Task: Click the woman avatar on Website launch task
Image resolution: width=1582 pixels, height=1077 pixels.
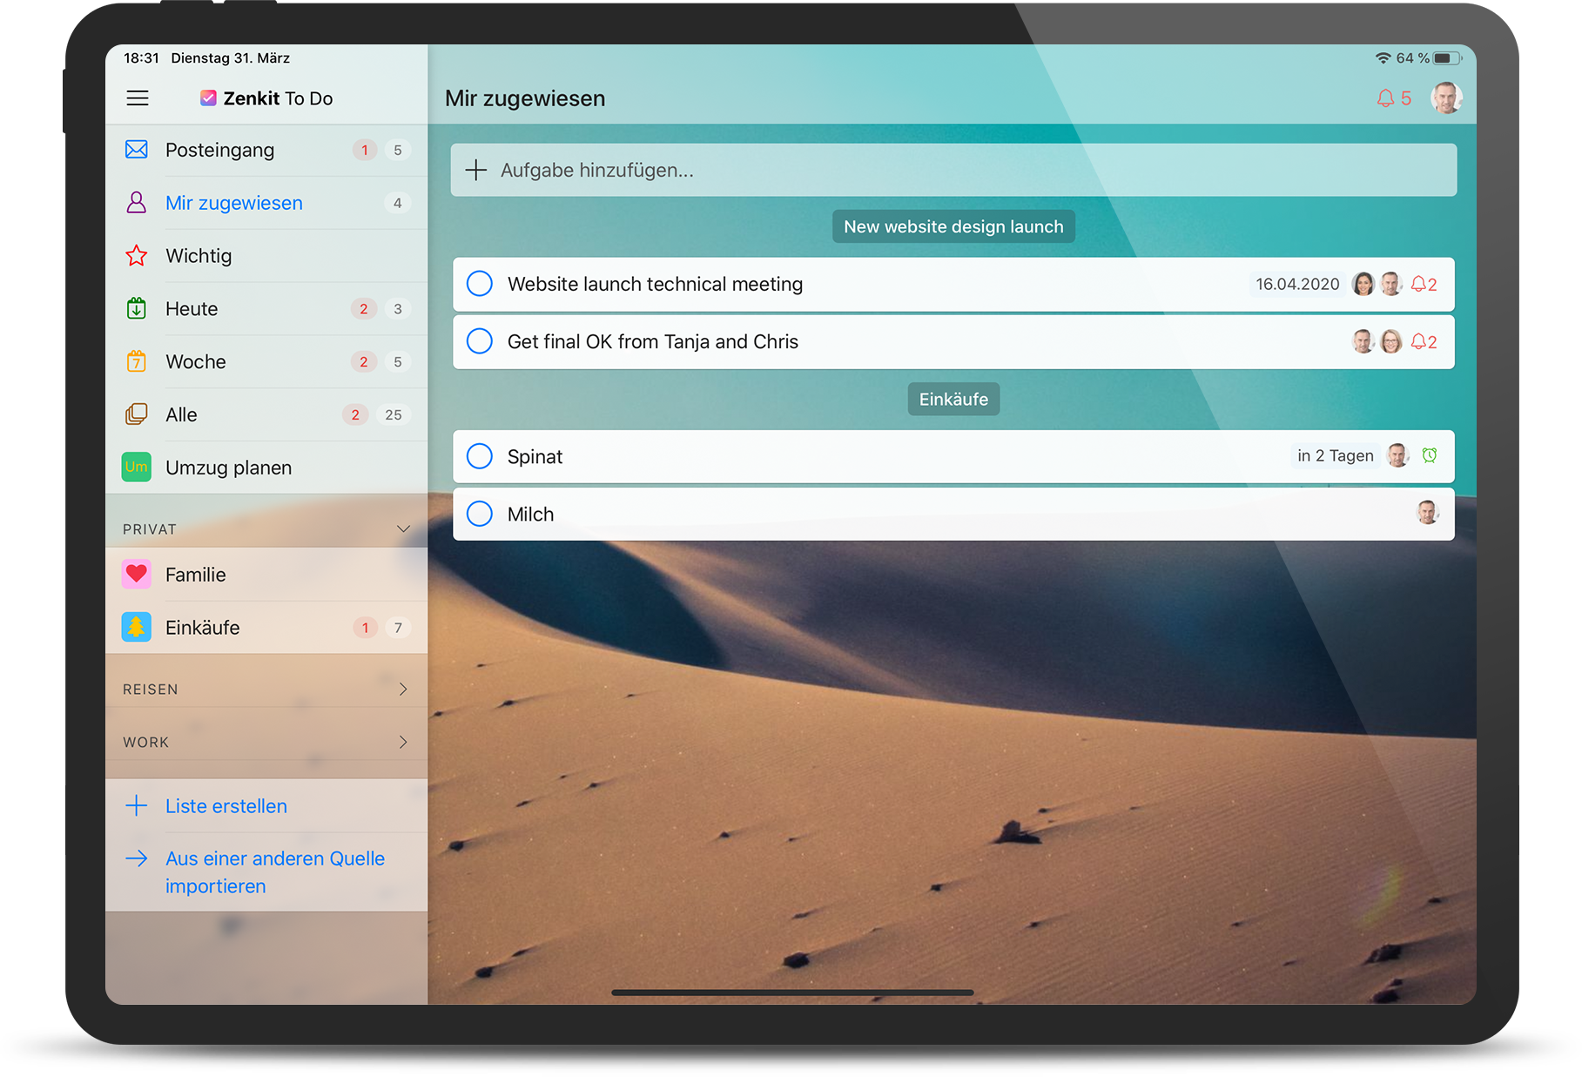Action: click(1363, 284)
